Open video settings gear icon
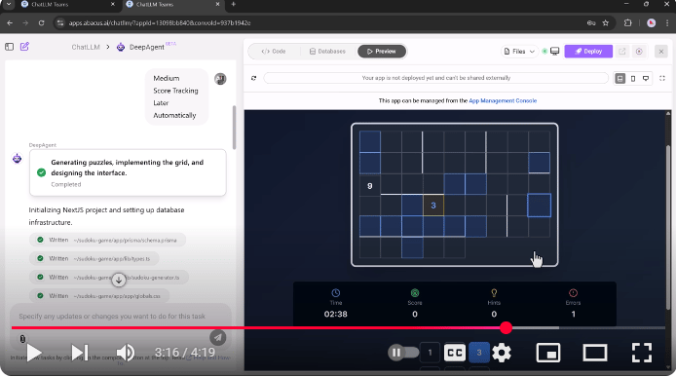The width and height of the screenshot is (676, 377). [502, 353]
